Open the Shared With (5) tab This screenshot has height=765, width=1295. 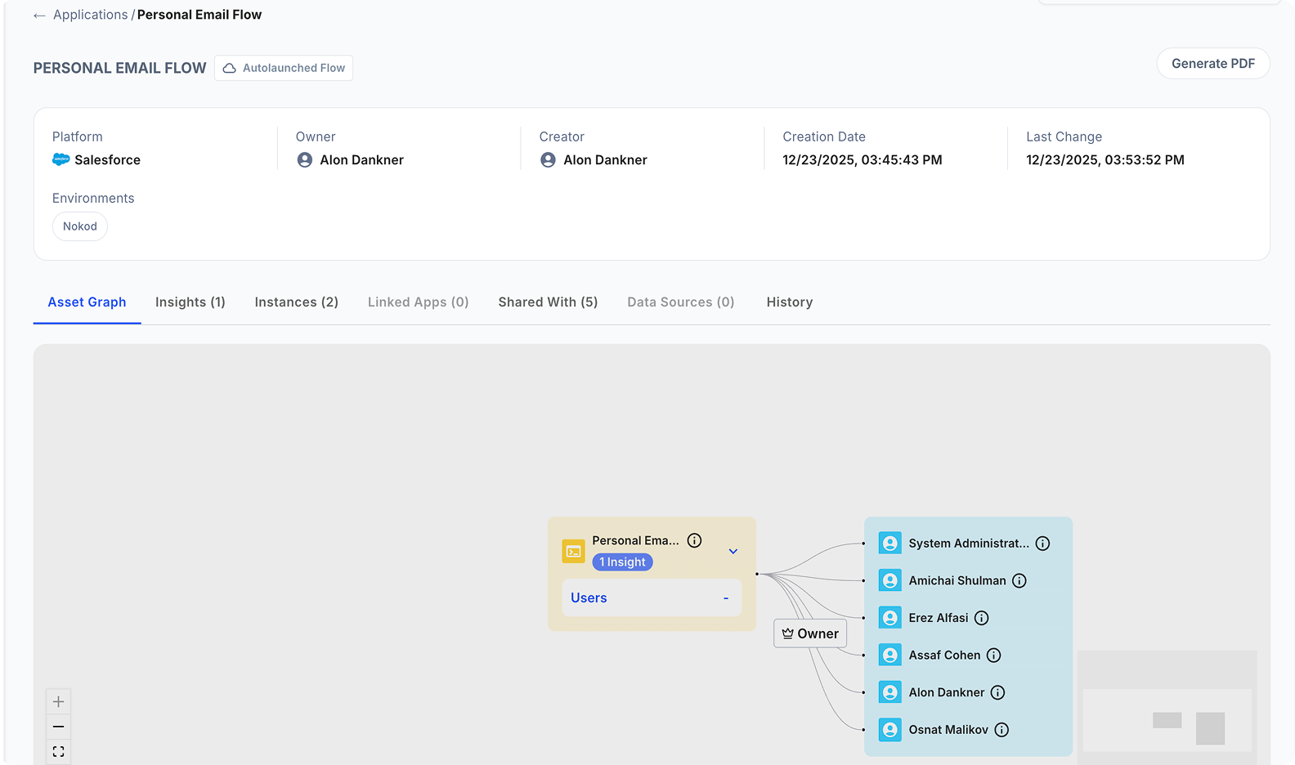pos(548,302)
